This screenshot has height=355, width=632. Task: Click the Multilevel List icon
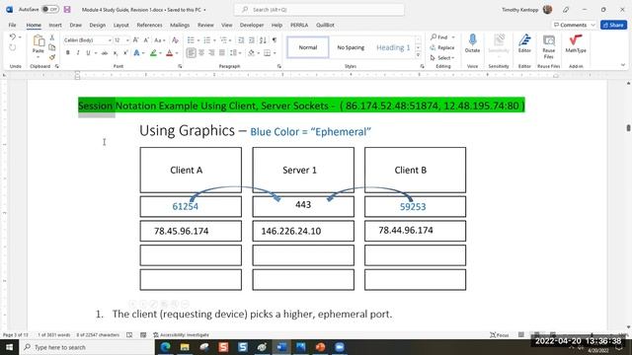[223, 39]
